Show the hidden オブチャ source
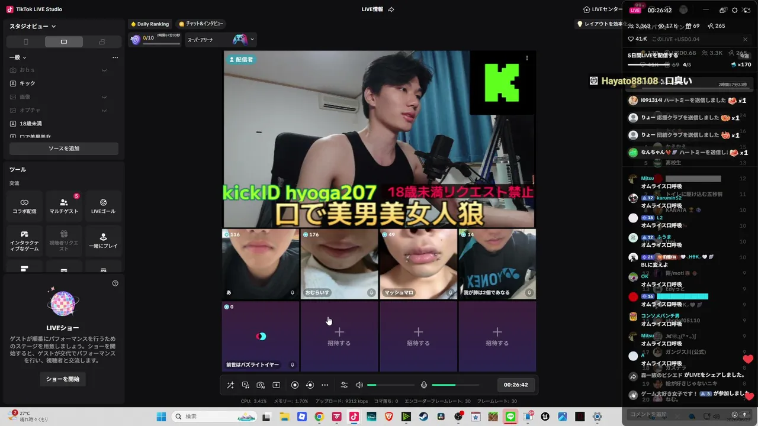Viewport: 758px width, 426px height. click(104, 110)
